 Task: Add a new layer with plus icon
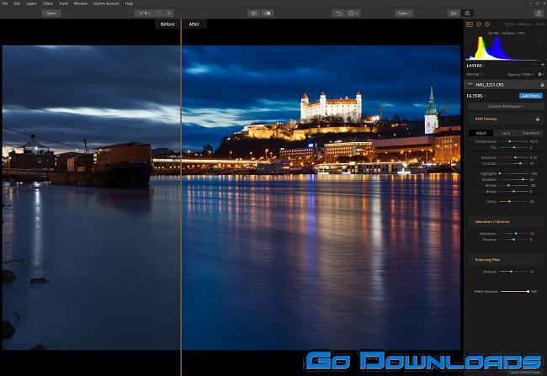pos(541,65)
